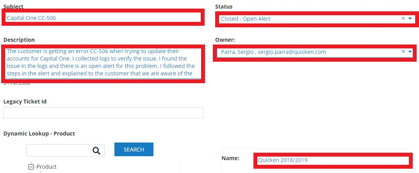The image size is (419, 173).
Task: Open the Status dropdown arrow
Action: 410,18
